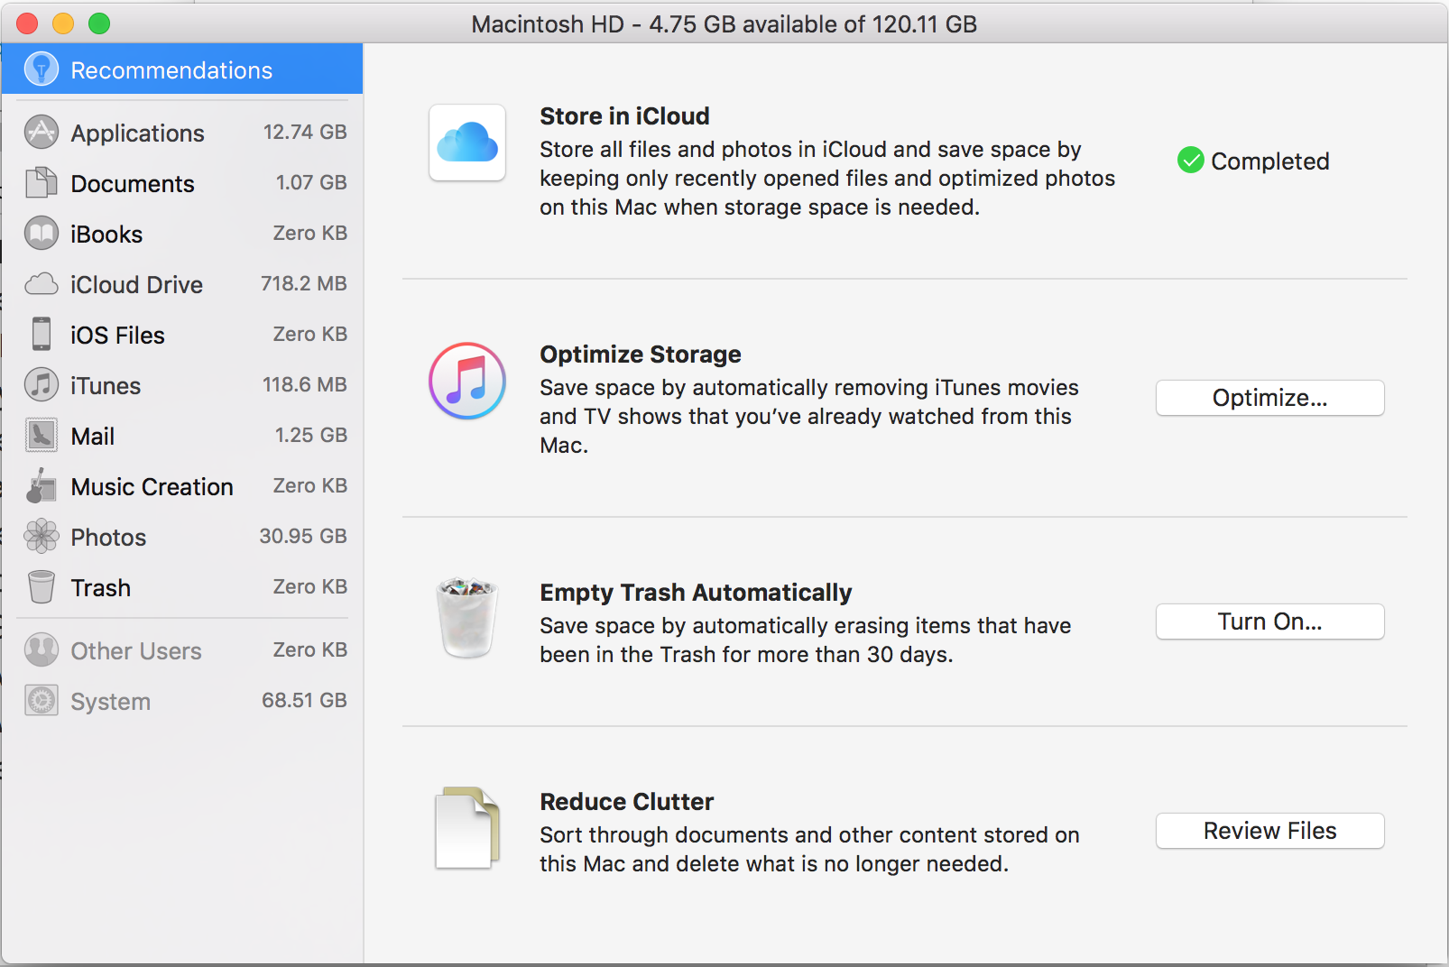Click the Empty Trash Automatically heading
Image resolution: width=1449 pixels, height=967 pixels.
click(x=696, y=593)
